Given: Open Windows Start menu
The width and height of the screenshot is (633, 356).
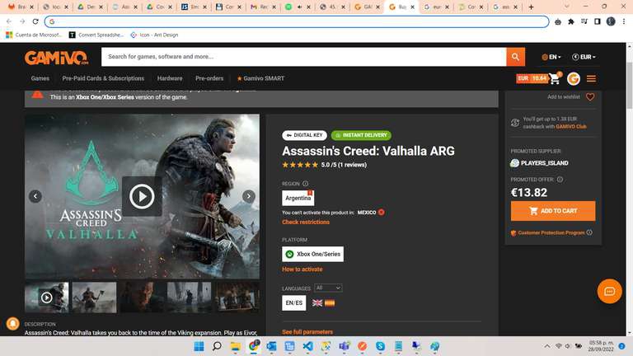Looking at the screenshot, I should pos(199,346).
